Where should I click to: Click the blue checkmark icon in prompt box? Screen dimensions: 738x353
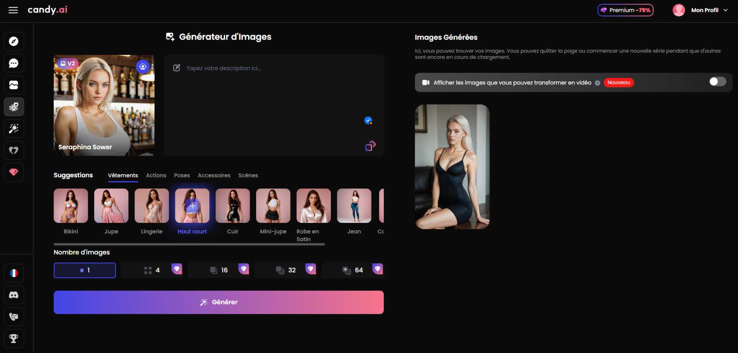coord(368,121)
